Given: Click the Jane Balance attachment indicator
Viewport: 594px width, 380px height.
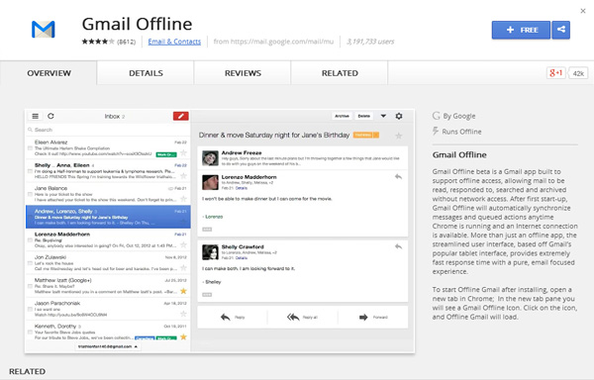Looking at the screenshot, I should pyautogui.click(x=171, y=188).
